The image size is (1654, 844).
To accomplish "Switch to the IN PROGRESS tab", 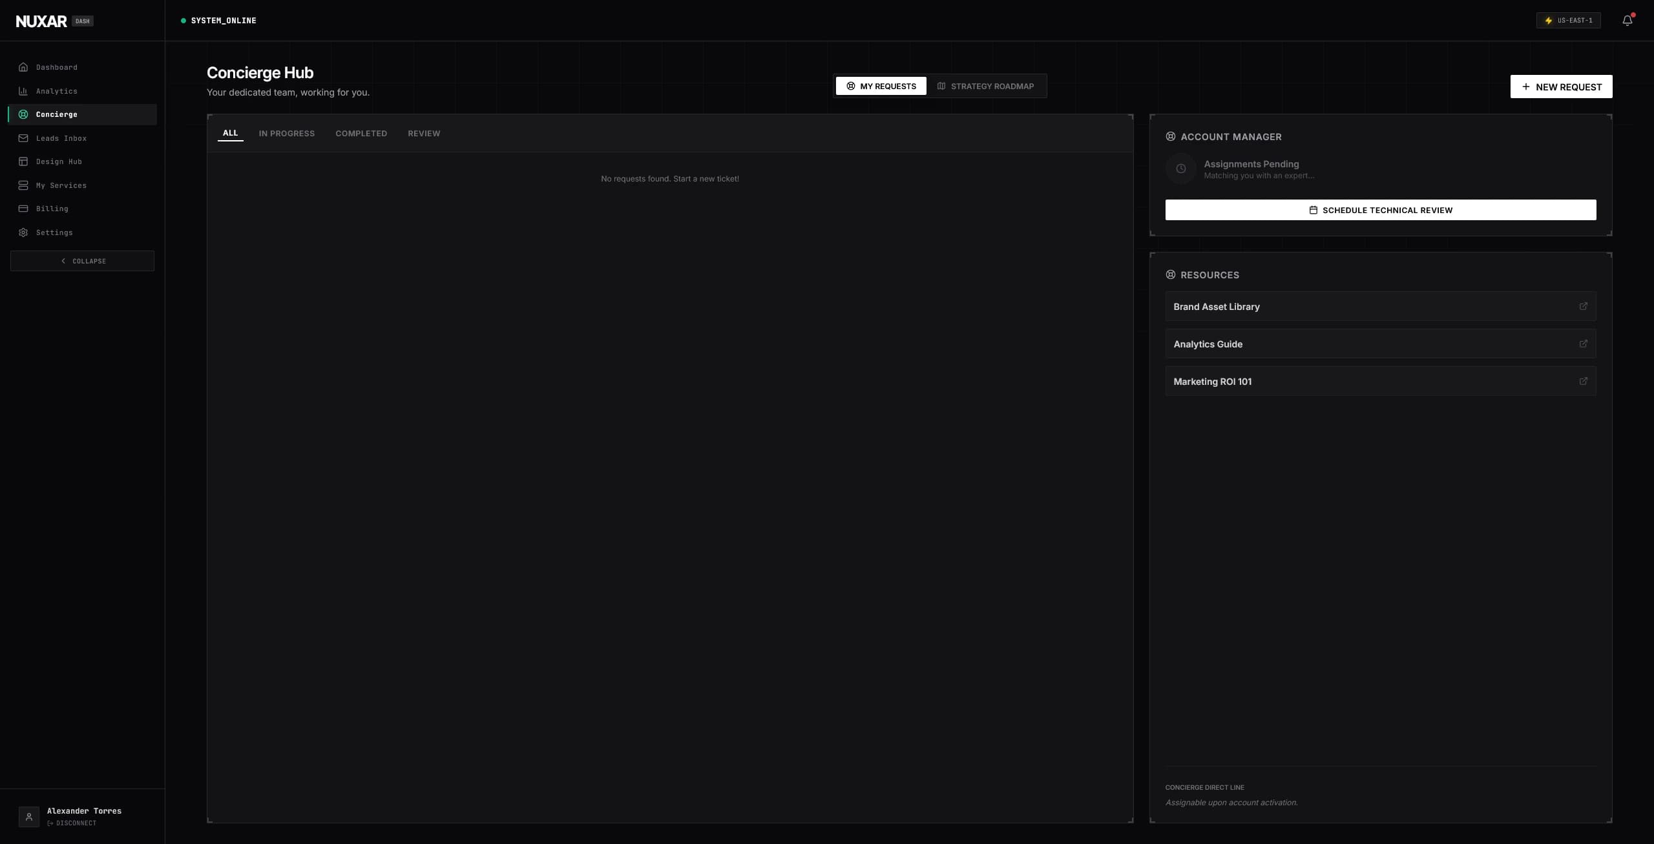I will (287, 134).
